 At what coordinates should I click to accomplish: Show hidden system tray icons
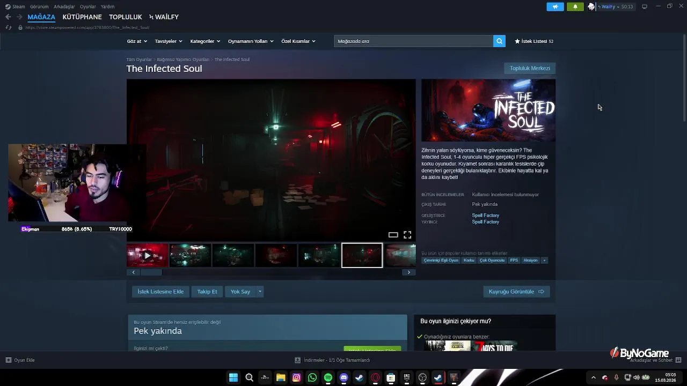tap(593, 378)
